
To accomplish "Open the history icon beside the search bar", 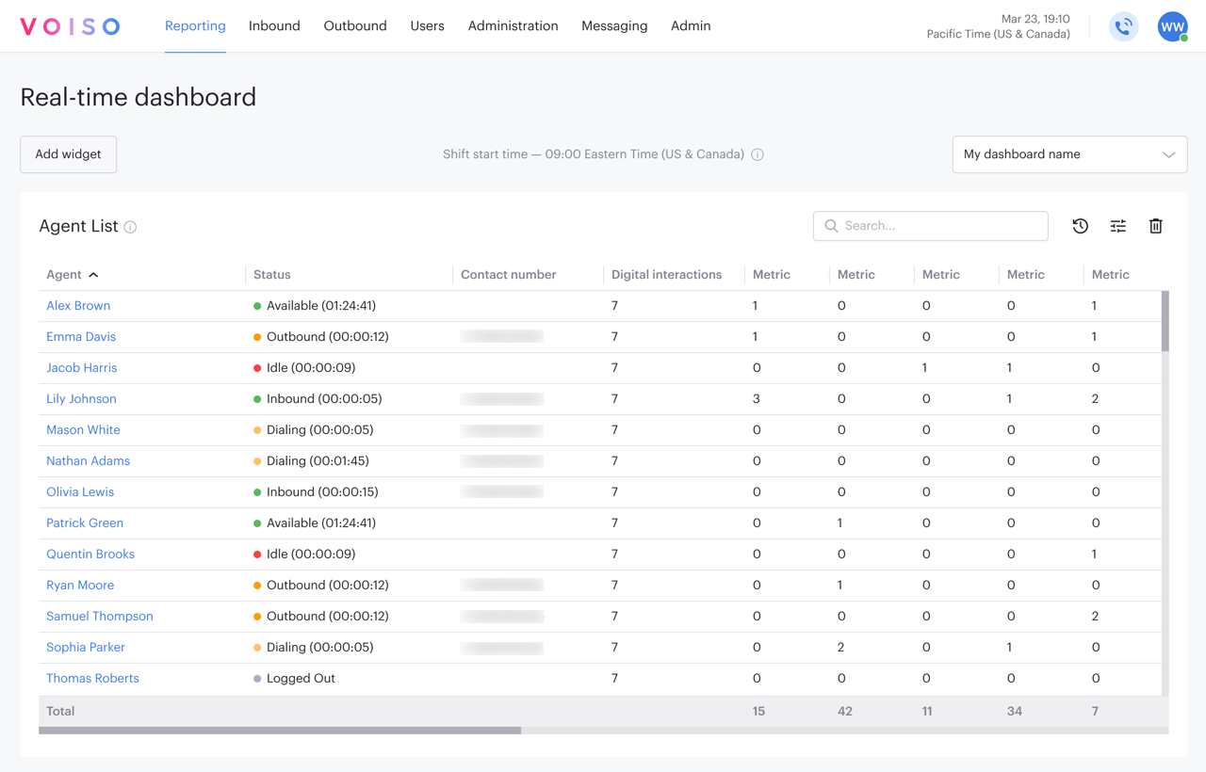I will click(x=1080, y=226).
